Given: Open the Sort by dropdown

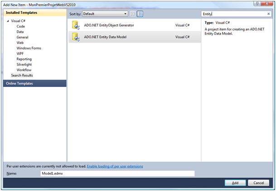Looking at the screenshot, I should click(105, 14).
